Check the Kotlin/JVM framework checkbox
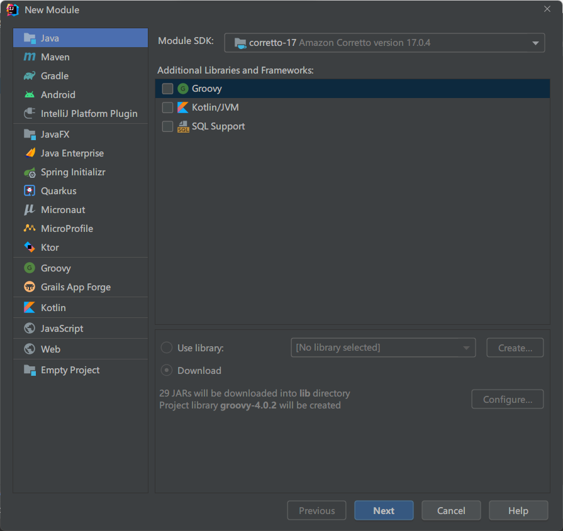The image size is (563, 531). pos(167,107)
